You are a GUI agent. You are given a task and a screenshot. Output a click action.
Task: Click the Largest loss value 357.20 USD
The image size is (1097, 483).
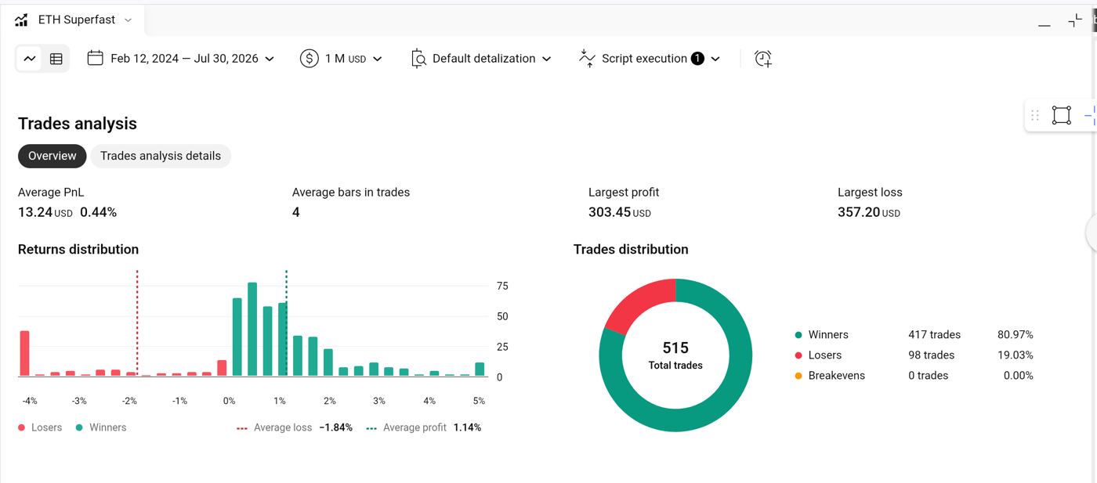tap(869, 212)
